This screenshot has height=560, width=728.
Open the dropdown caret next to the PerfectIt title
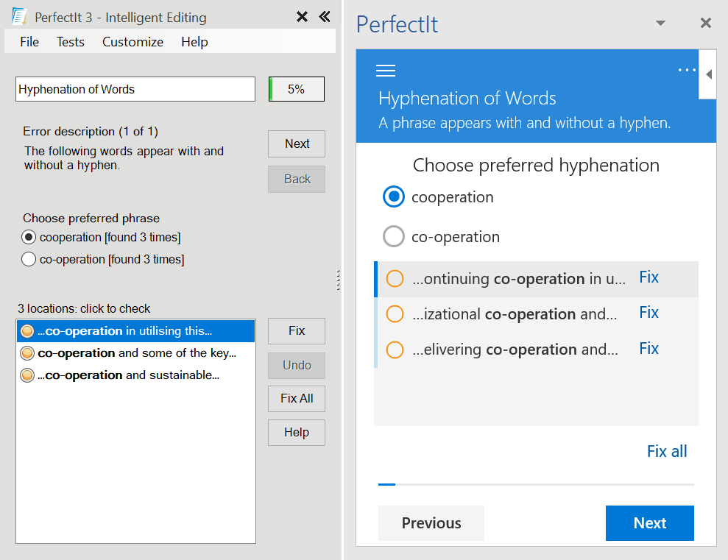(660, 23)
